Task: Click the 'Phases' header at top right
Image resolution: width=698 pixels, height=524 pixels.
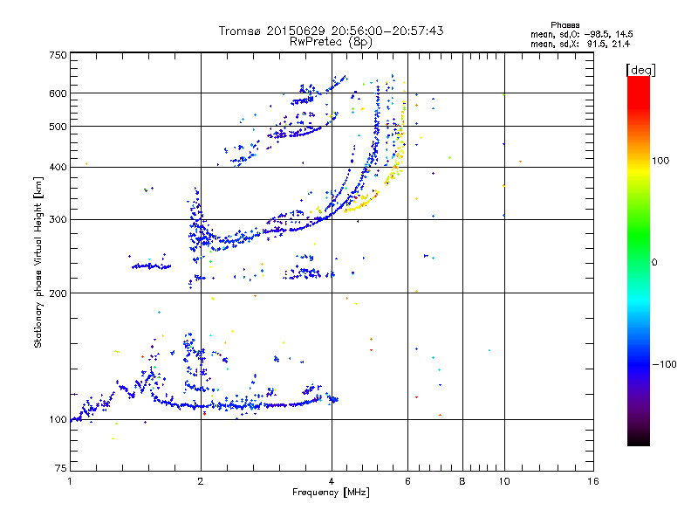Action: click(x=565, y=25)
